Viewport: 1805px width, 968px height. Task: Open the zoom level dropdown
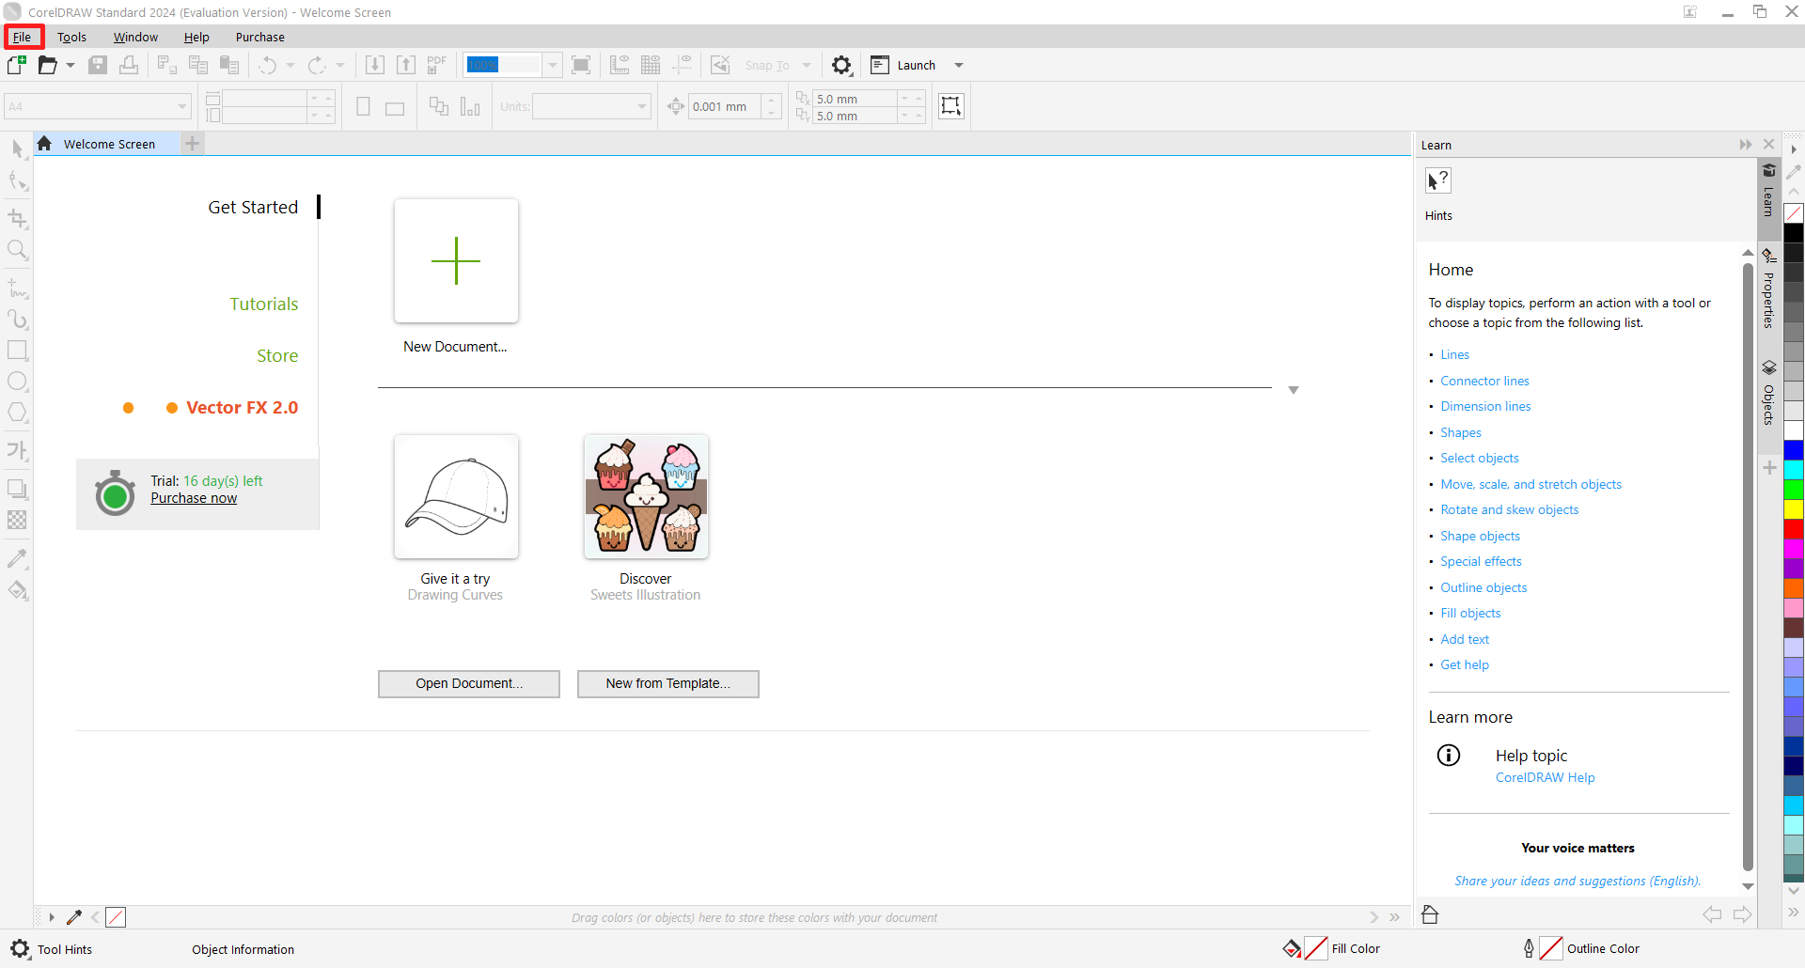553,65
